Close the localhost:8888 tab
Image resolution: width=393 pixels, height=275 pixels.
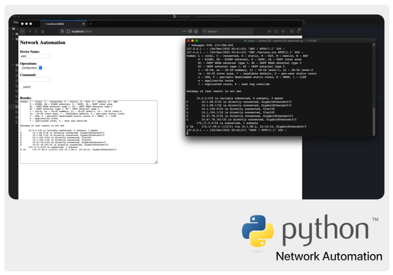84,24
